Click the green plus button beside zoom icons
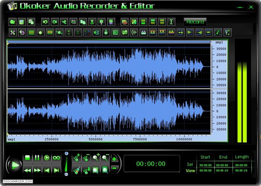The image size is (261, 186). pos(115,159)
